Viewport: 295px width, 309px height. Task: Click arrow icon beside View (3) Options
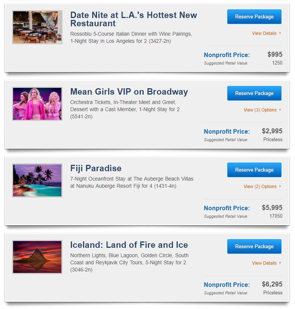[280, 110]
